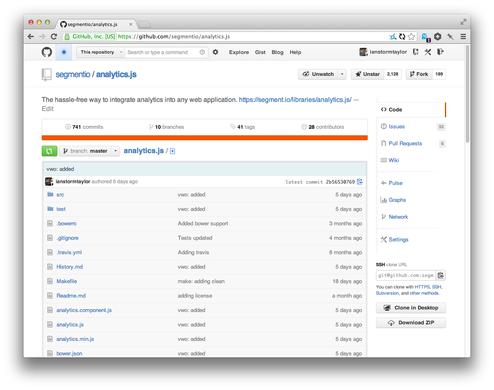Click the stargazers count 2,128
The height and width of the screenshot is (390, 494).
[392, 74]
